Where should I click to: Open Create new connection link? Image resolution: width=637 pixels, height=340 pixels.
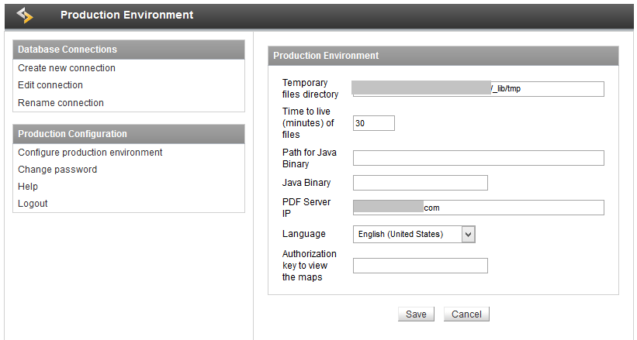[x=67, y=68]
